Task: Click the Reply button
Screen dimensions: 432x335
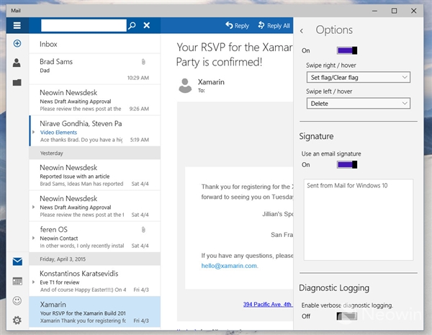Action: pos(237,26)
